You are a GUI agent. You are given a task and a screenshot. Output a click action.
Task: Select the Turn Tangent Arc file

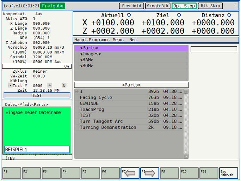click(x=129, y=121)
